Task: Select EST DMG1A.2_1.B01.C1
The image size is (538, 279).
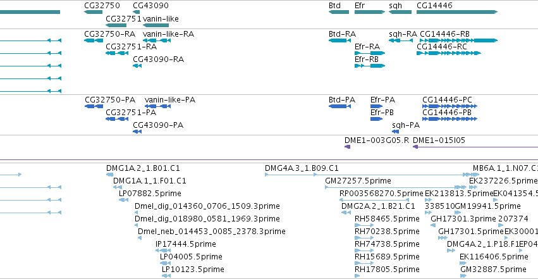Action: coord(110,175)
